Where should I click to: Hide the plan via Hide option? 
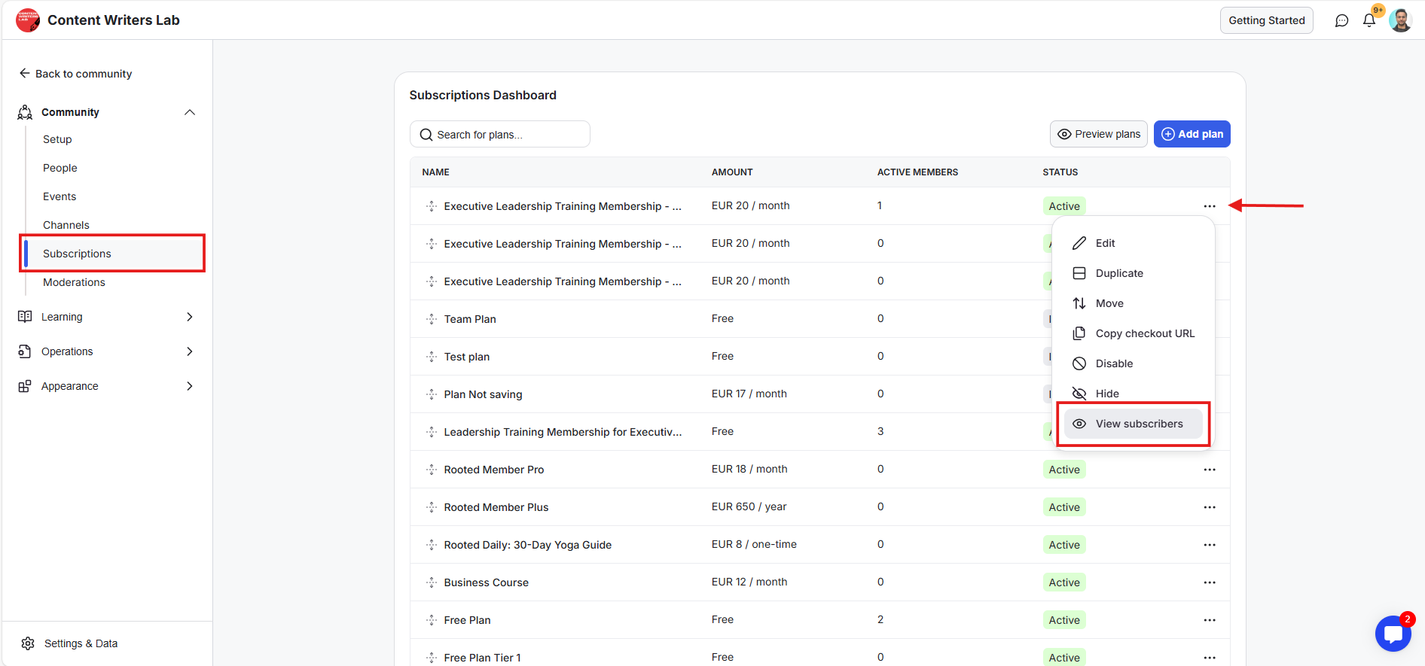point(1106,394)
